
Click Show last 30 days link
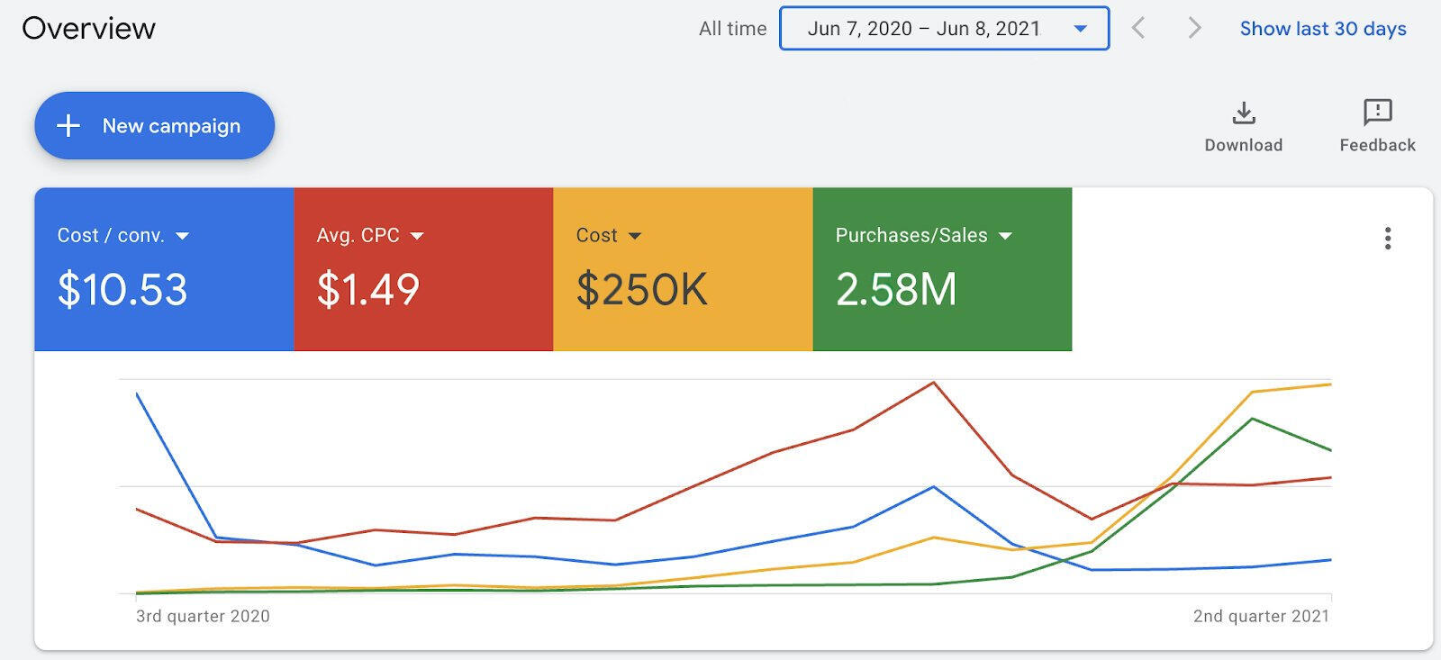(x=1323, y=29)
